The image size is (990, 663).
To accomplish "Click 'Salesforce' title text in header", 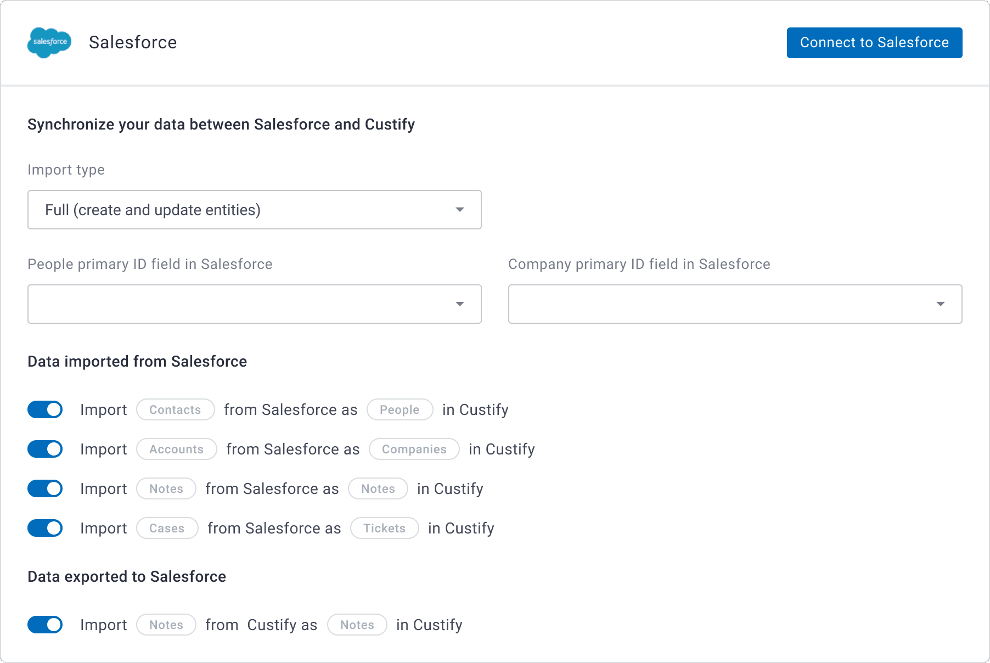I will pyautogui.click(x=133, y=42).
